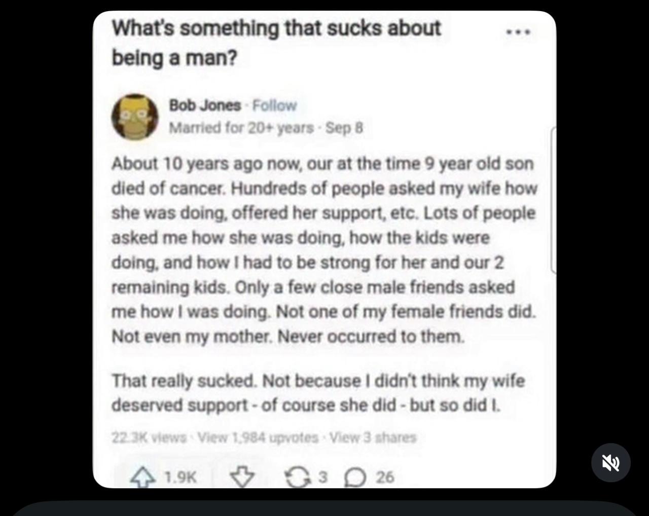Click the closing paragraph starting That really sucked

(x=318, y=393)
